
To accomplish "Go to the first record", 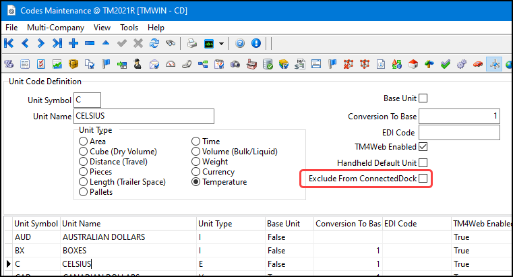I will click(9, 44).
